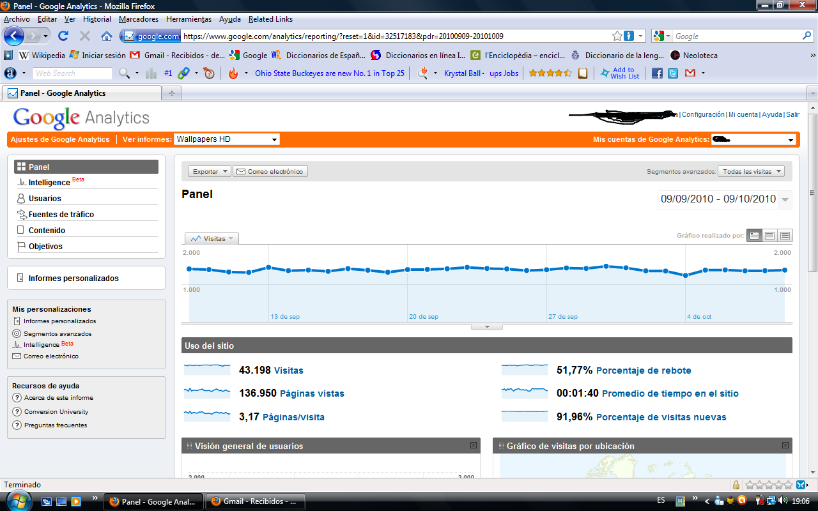
Task: Open the Archivo menu
Action: (x=17, y=19)
